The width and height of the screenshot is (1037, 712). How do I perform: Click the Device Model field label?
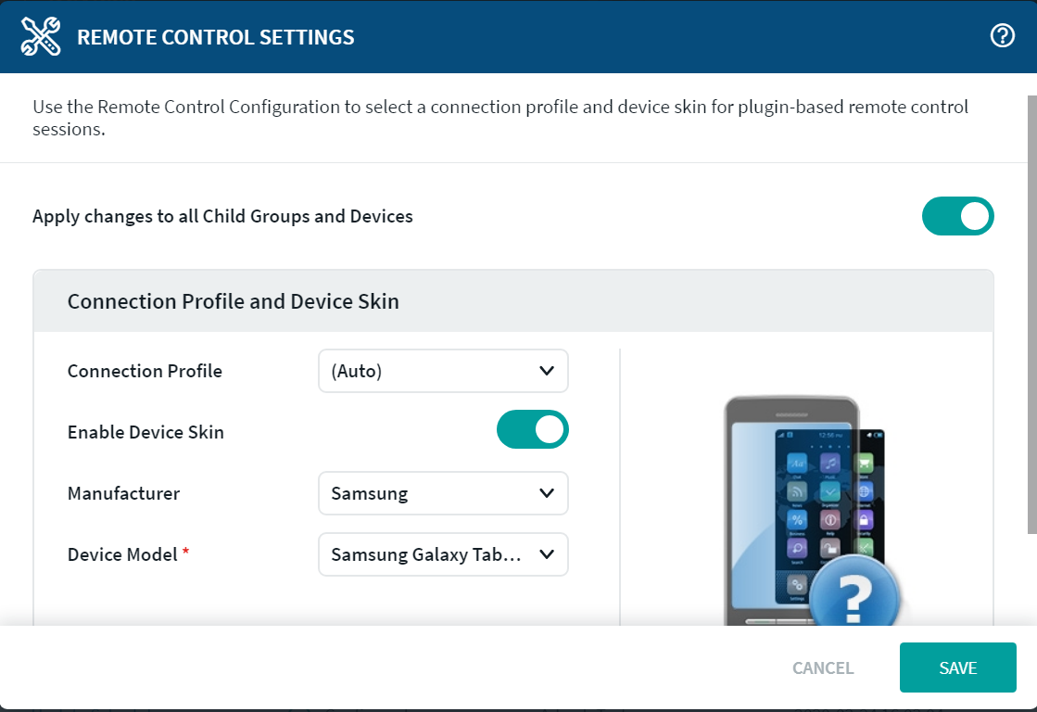[x=122, y=554]
